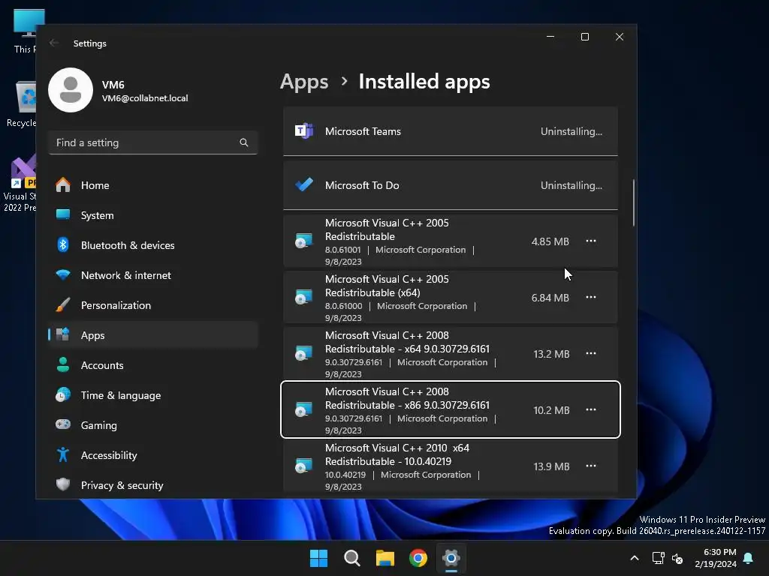Screen dimensions: 769x576
Task: Open taskbar Search
Action: tap(351, 558)
